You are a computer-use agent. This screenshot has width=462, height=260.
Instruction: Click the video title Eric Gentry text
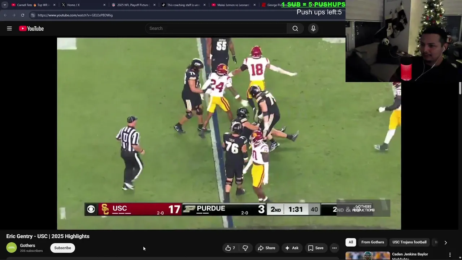(x=48, y=236)
